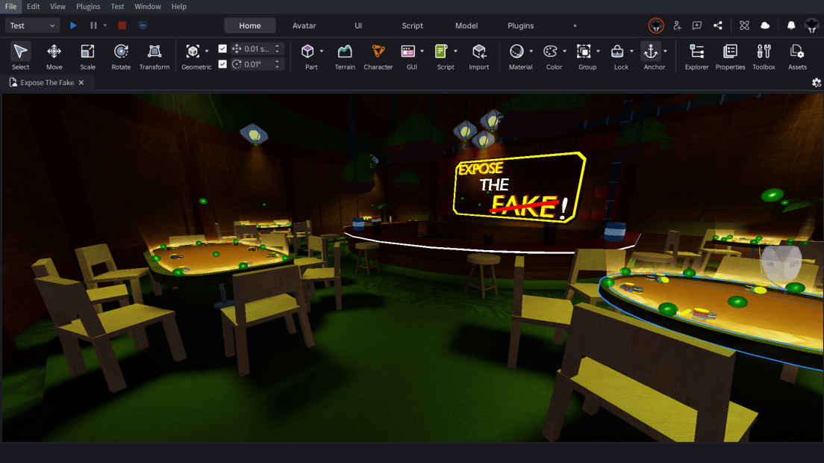This screenshot has height=463, width=824.
Task: Open the Character tool
Action: coord(378,56)
